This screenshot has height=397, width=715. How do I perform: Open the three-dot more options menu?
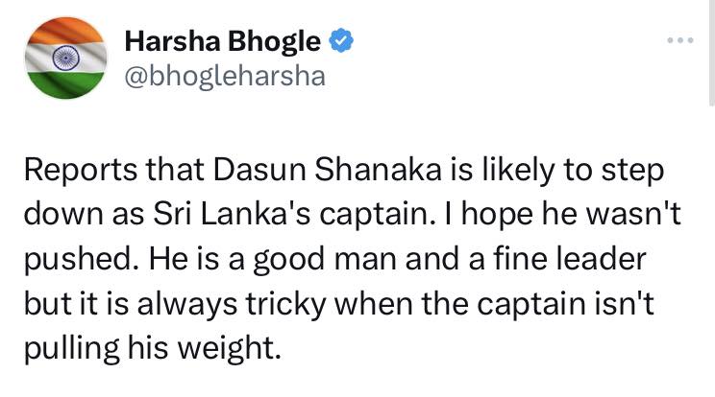[x=680, y=41]
